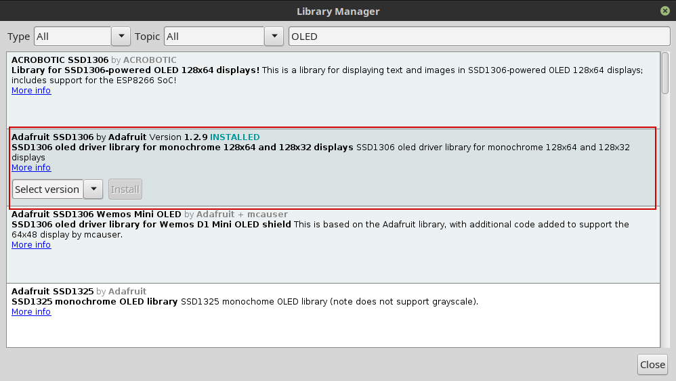This screenshot has width=676, height=381.
Task: Open More info for ACROBOTIC SSD1306
Action: (x=31, y=91)
